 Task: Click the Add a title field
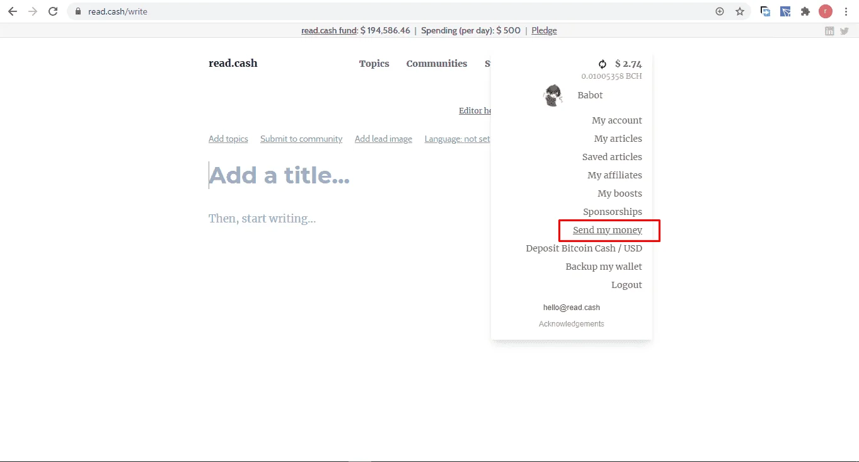279,175
